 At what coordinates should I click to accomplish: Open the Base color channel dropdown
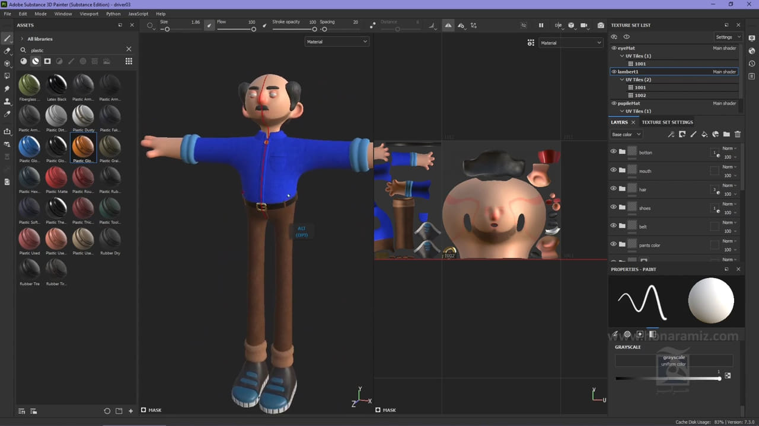coord(626,134)
